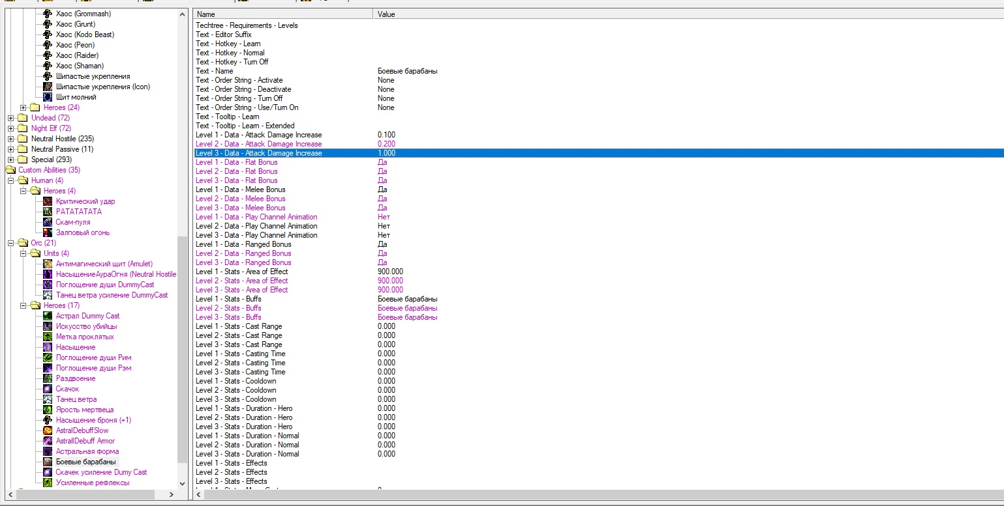Click the Щит молний ability icon
The image size is (1004, 506).
point(48,97)
